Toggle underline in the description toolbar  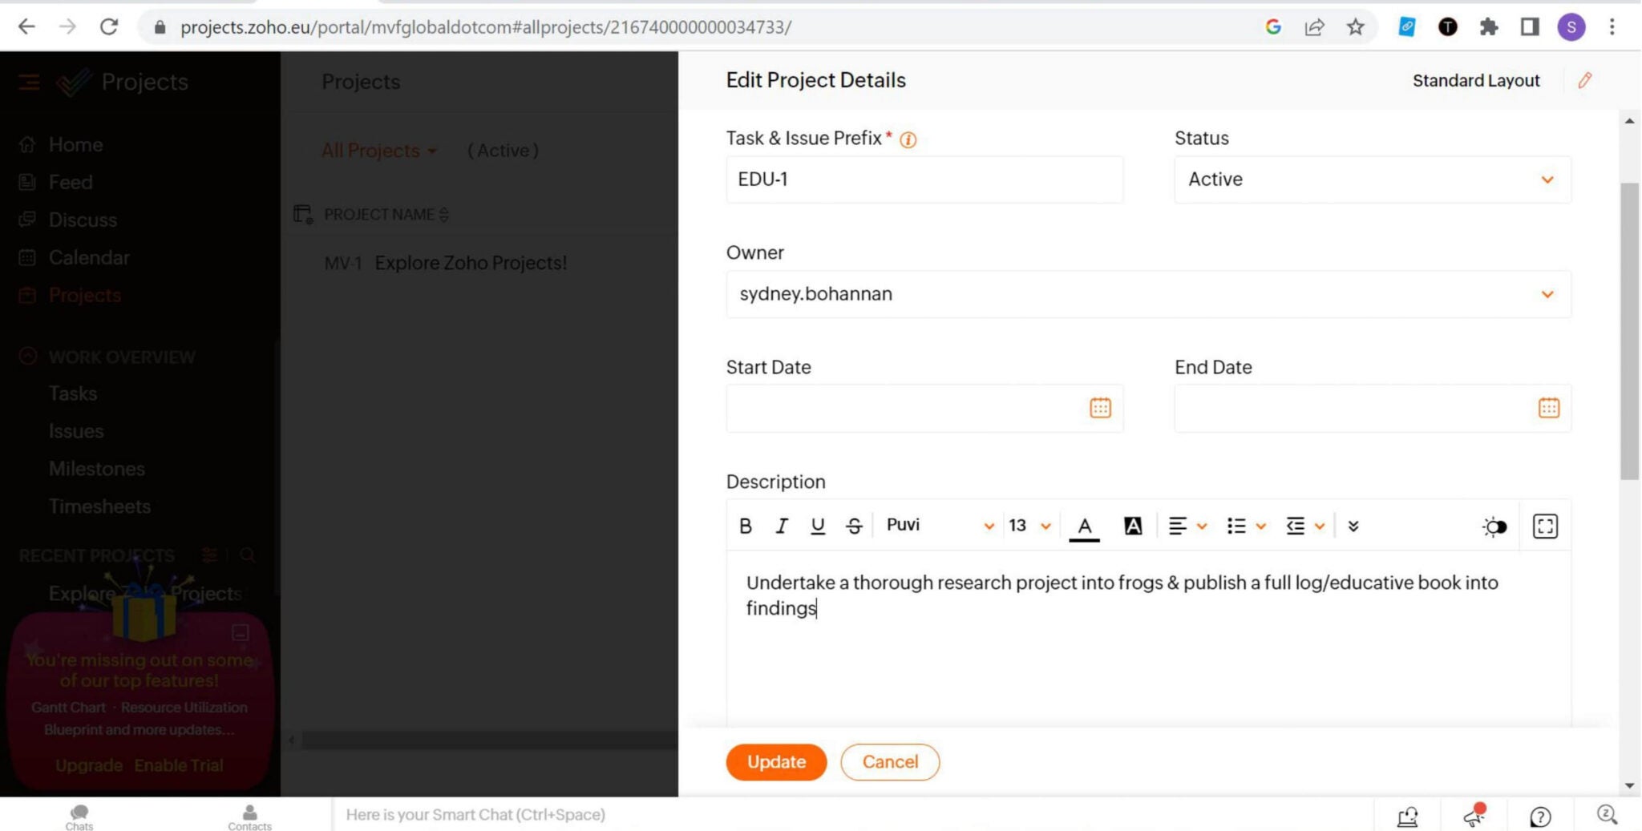(817, 526)
